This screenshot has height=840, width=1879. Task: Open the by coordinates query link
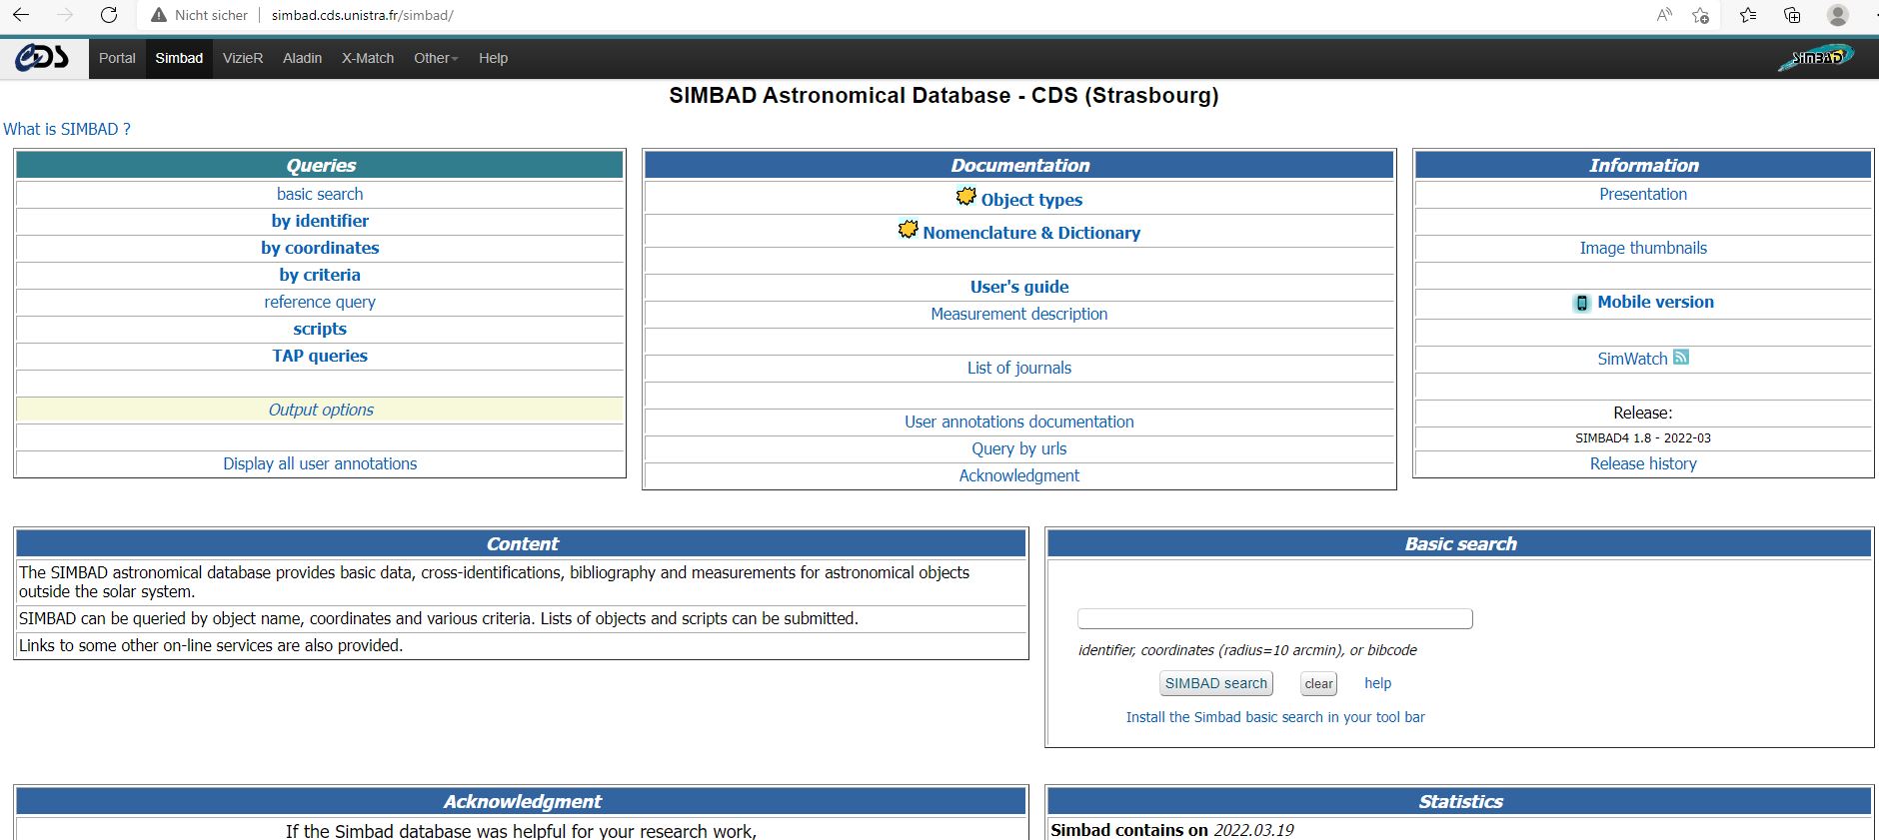[x=320, y=248]
